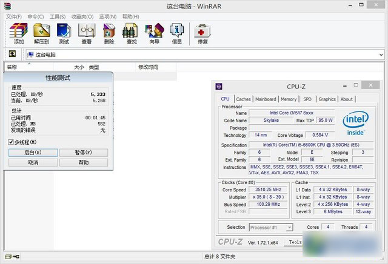Switch to the Memory tab in CPU-Z

click(x=289, y=99)
